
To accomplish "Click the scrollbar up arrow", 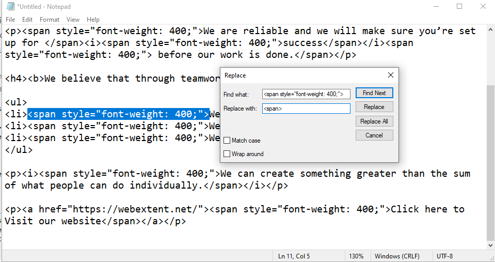I will coord(490,29).
